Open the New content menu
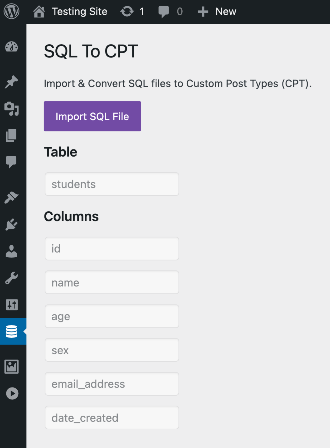The width and height of the screenshot is (330, 448). [x=217, y=12]
